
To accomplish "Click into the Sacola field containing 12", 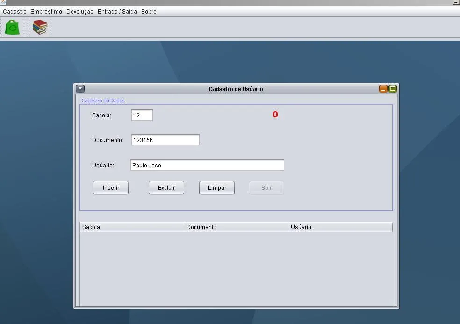I will click(x=142, y=115).
